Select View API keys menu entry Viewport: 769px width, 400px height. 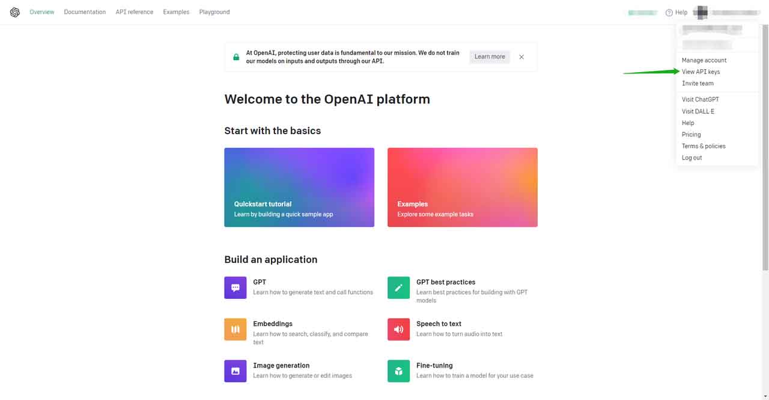pyautogui.click(x=701, y=72)
